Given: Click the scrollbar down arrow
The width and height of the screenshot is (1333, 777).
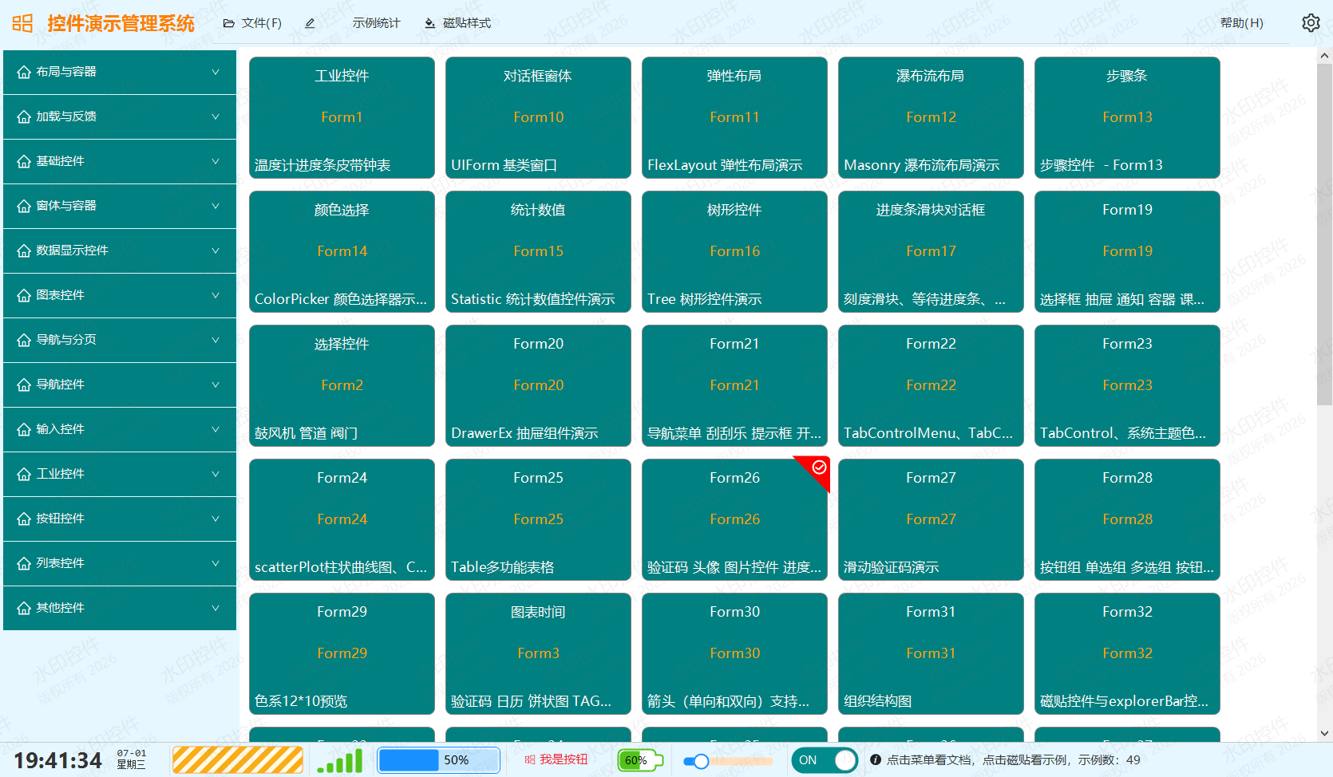Looking at the screenshot, I should (1324, 734).
